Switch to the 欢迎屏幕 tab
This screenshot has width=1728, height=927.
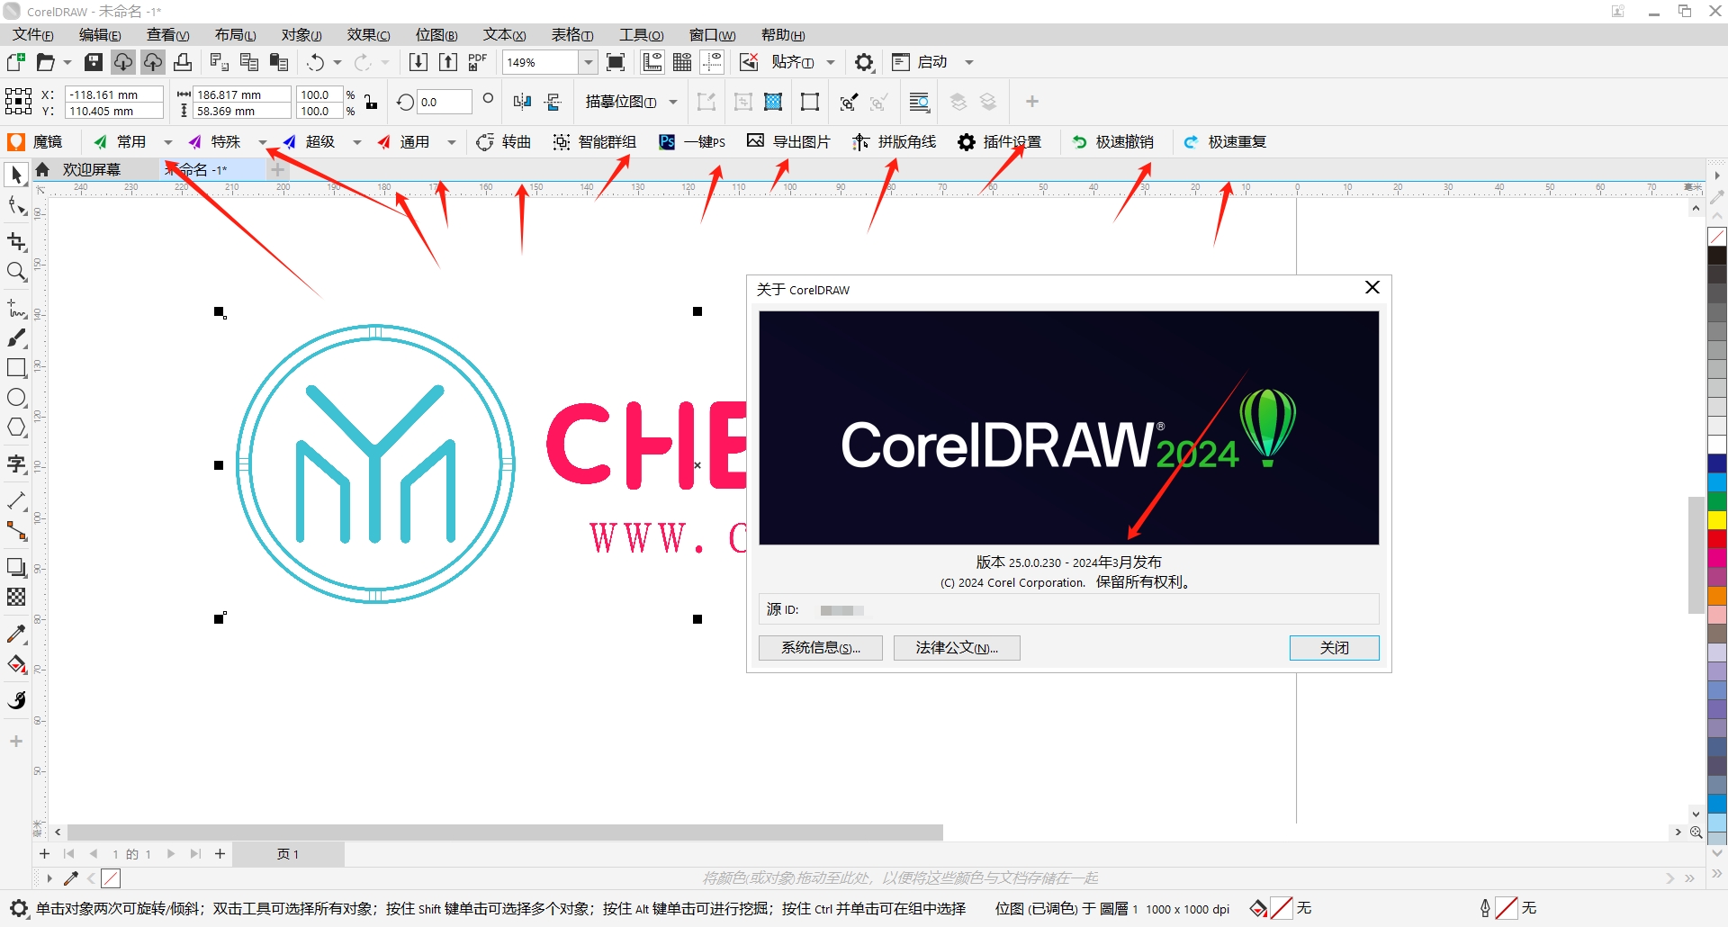pos(91,169)
